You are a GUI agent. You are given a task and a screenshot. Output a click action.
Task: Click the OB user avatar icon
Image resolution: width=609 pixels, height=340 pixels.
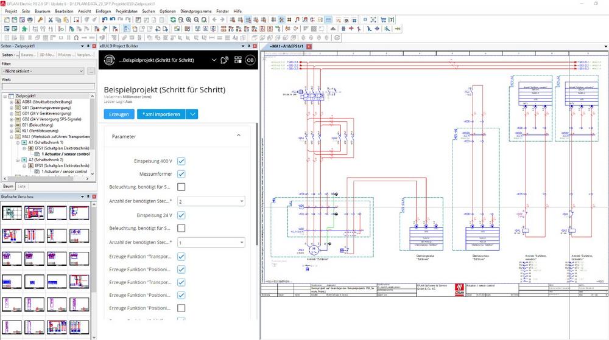[250, 60]
